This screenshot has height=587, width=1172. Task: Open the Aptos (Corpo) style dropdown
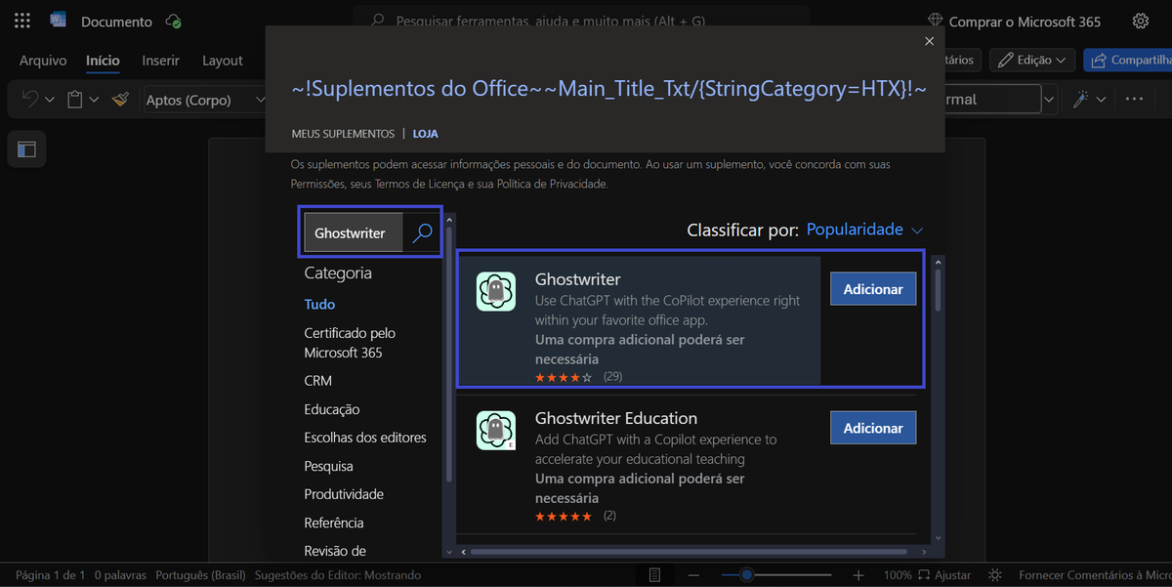(x=259, y=99)
